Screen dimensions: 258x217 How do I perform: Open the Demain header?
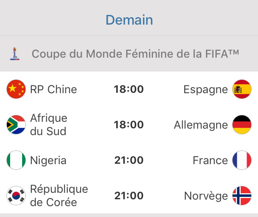(129, 20)
